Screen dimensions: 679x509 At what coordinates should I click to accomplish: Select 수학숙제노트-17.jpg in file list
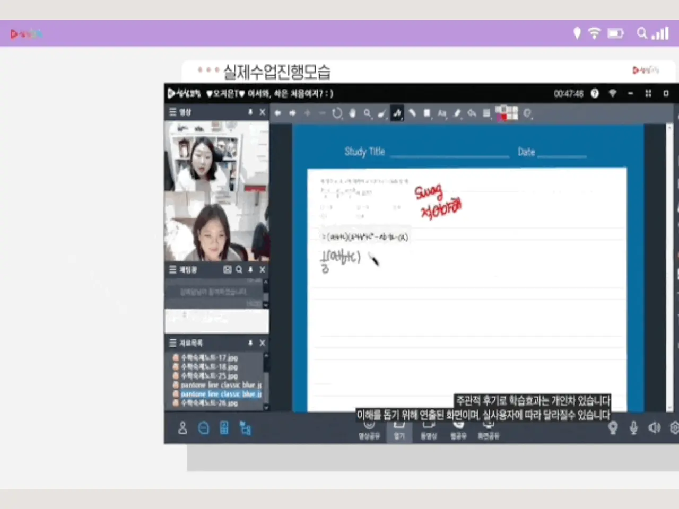pyautogui.click(x=209, y=358)
